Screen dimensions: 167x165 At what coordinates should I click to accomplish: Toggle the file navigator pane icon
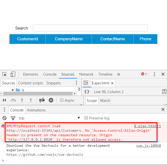tap(86, 83)
